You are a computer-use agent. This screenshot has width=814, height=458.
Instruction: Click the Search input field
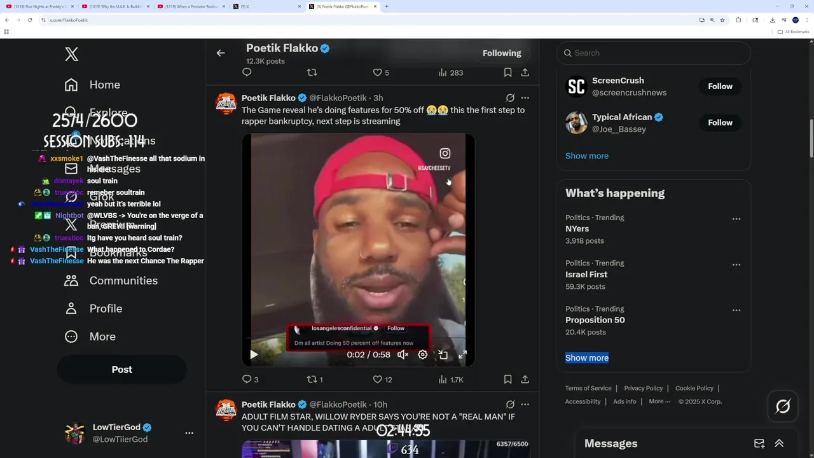654,53
